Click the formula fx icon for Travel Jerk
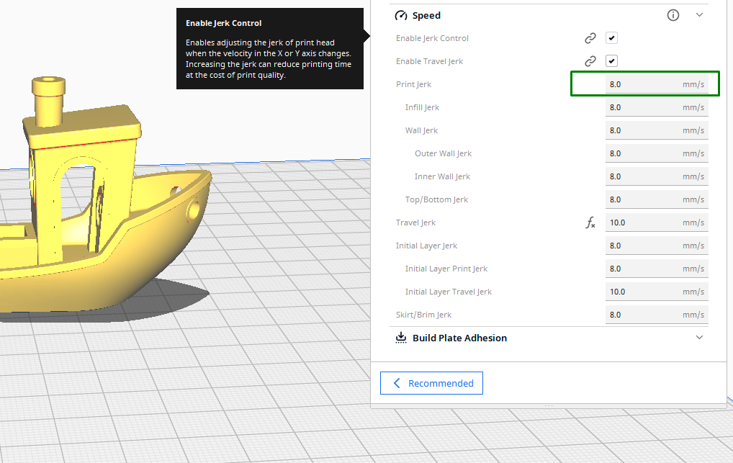733x463 pixels. point(590,223)
